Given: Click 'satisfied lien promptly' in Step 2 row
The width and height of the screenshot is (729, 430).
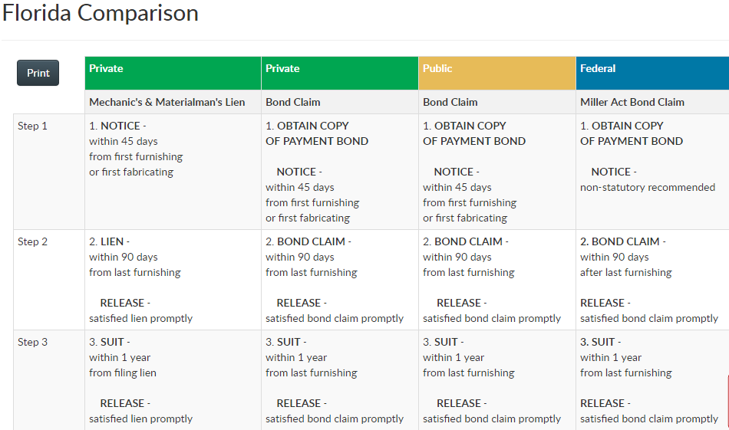Looking at the screenshot, I should pos(140,318).
